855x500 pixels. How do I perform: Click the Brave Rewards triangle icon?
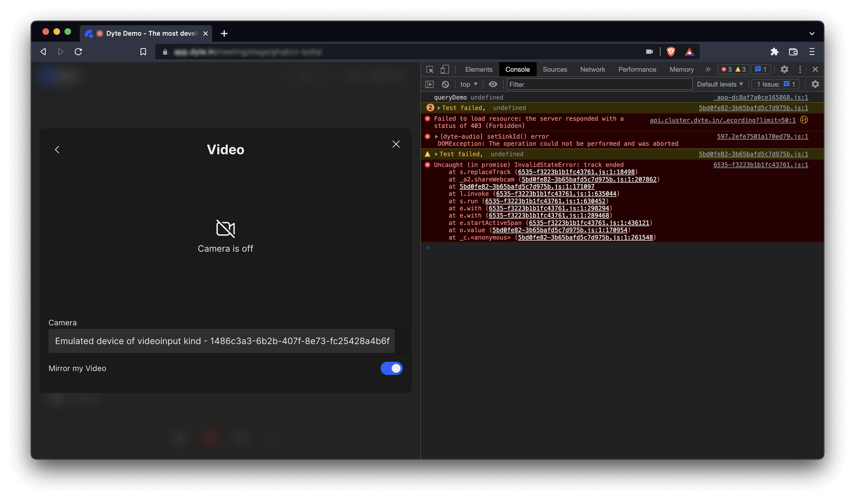(689, 52)
